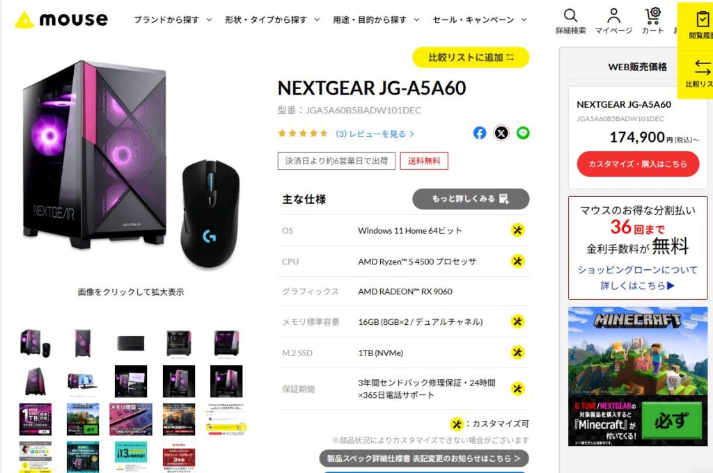Screen dimensions: 713x473
Task: Expand the 用途・目的から探す menu
Action: point(375,19)
